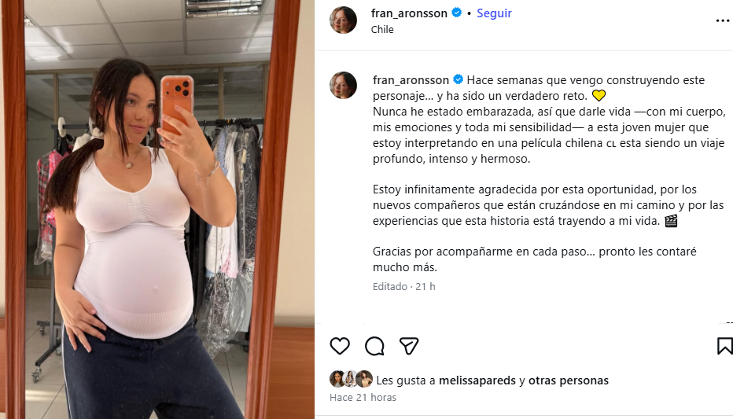The height and width of the screenshot is (419, 733).
Task: Click header profile avatar picture
Action: coord(344,20)
